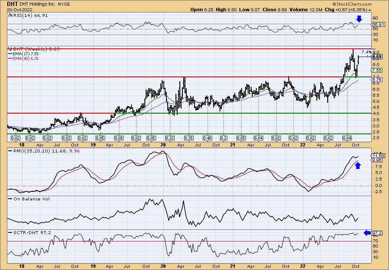Click the 90 level on RSI axis

375,18
